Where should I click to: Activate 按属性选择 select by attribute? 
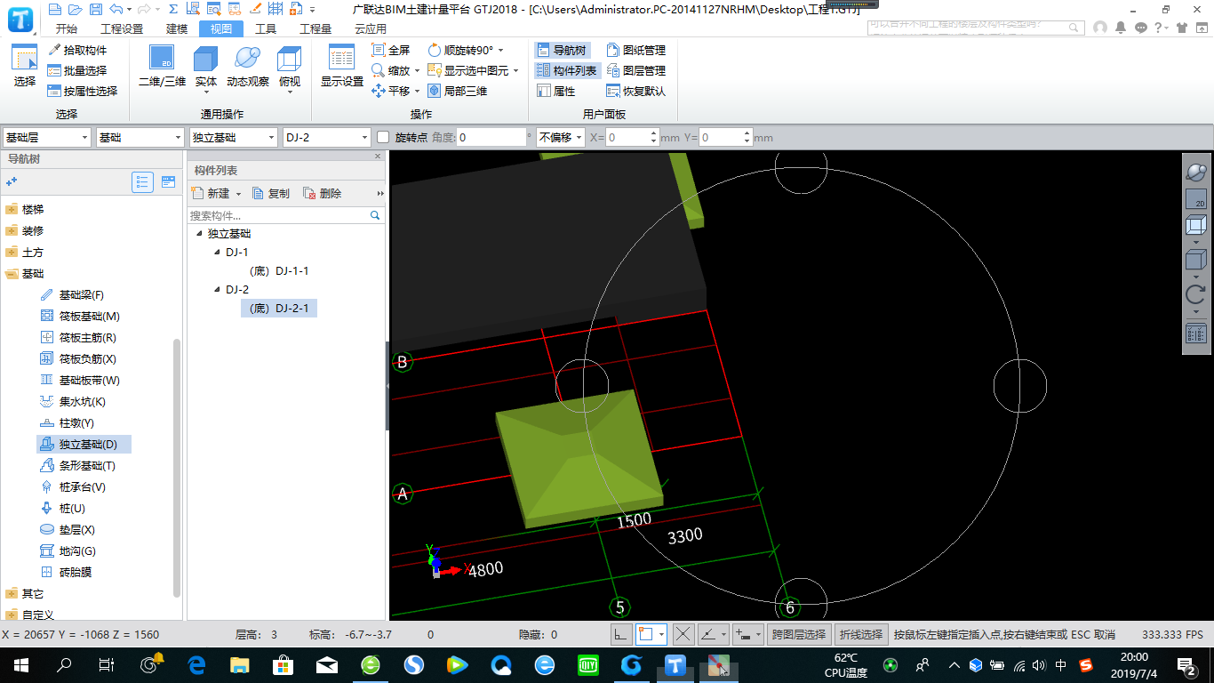click(x=83, y=91)
